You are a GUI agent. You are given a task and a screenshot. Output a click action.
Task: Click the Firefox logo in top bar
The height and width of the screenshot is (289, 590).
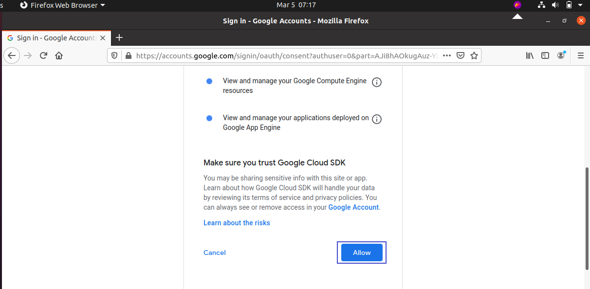click(24, 5)
